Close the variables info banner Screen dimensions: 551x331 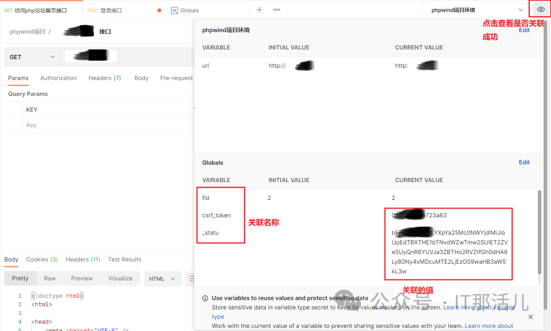531,317
